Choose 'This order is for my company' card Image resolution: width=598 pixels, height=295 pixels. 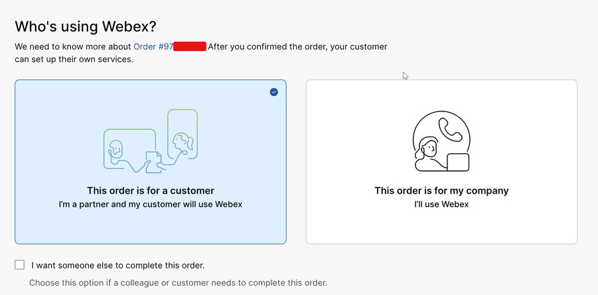tap(441, 162)
